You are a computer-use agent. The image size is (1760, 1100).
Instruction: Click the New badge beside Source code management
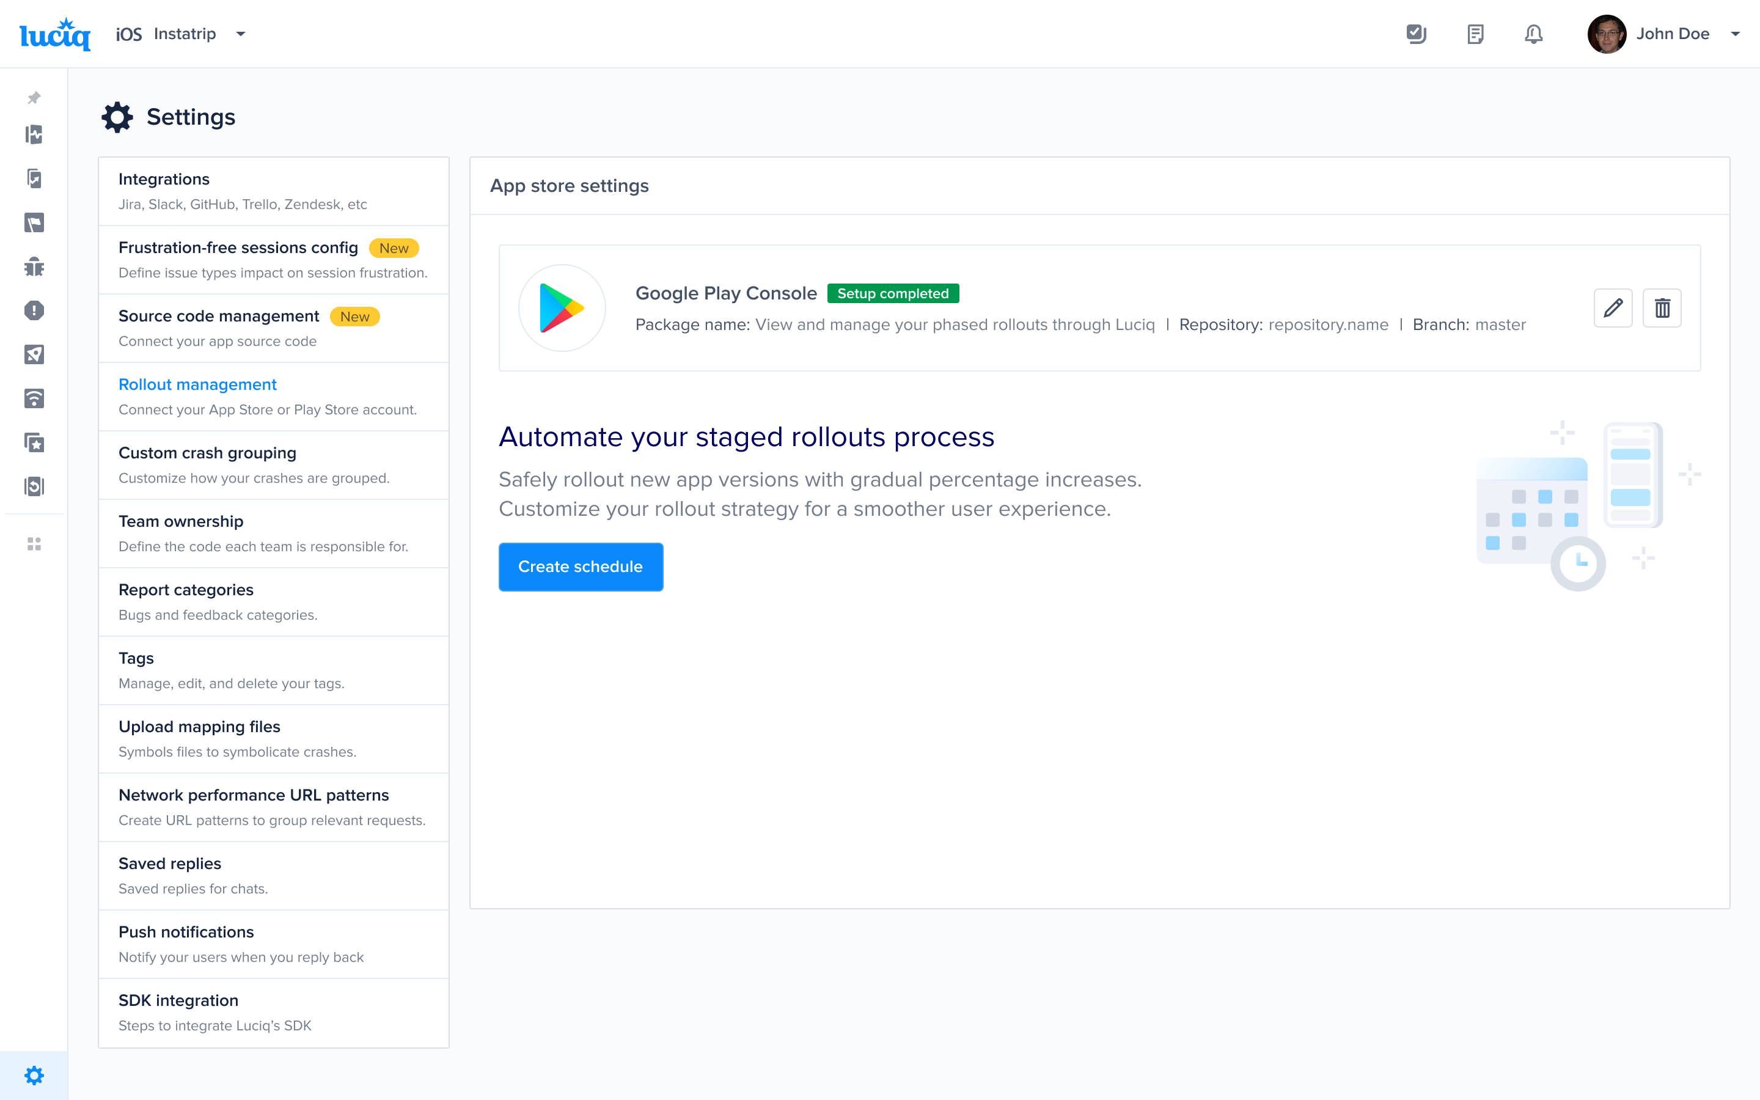354,317
